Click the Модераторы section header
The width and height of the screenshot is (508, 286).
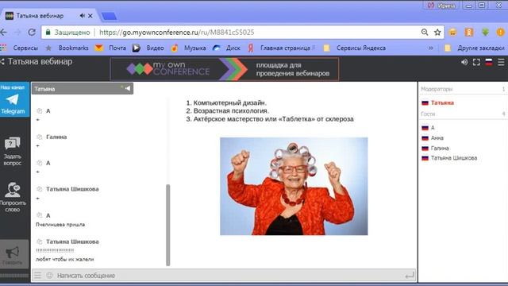click(437, 89)
